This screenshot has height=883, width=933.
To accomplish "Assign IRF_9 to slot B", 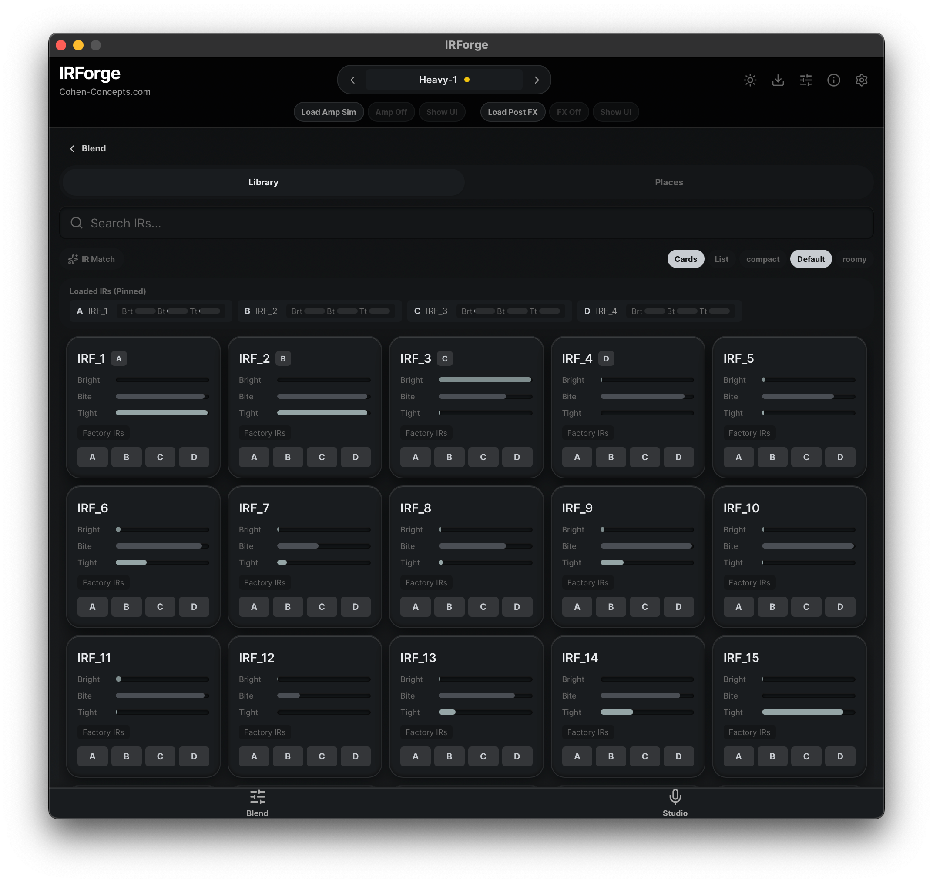I will coord(611,607).
